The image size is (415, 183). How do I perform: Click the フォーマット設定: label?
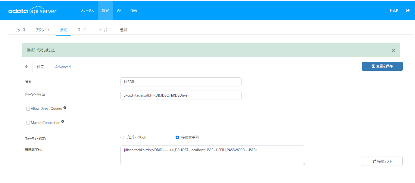(x=36, y=139)
